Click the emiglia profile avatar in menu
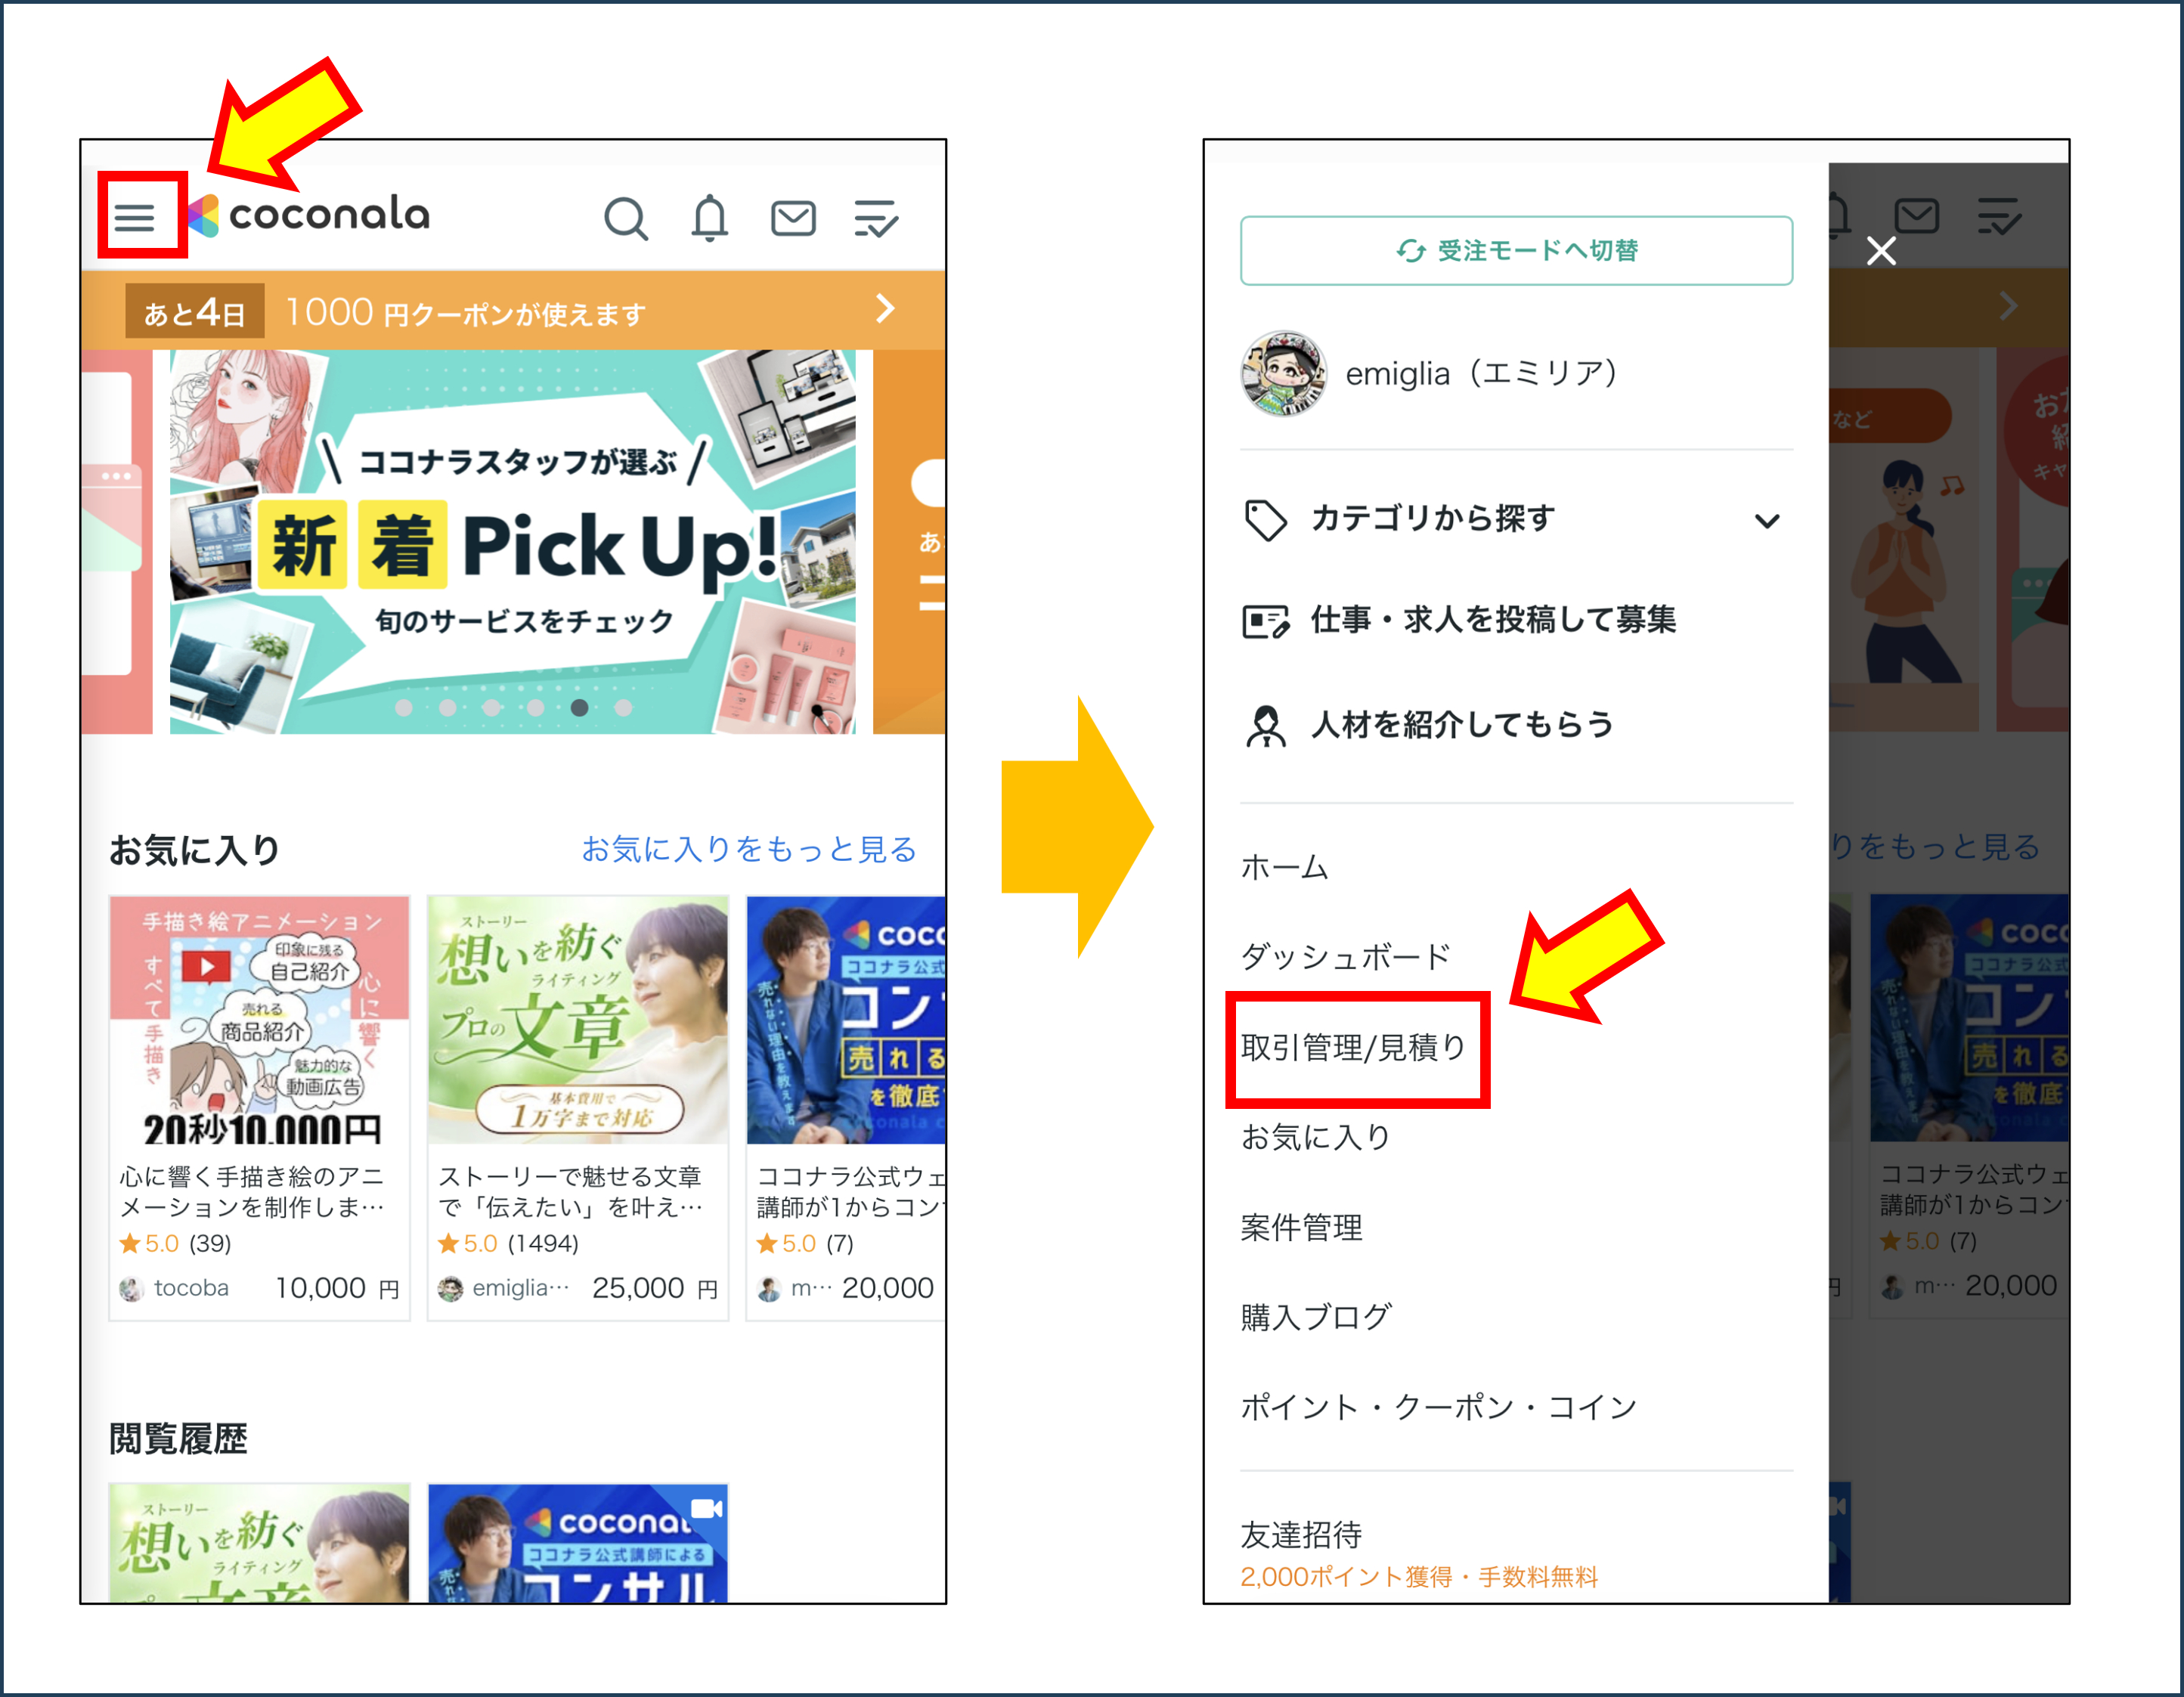 point(1283,373)
